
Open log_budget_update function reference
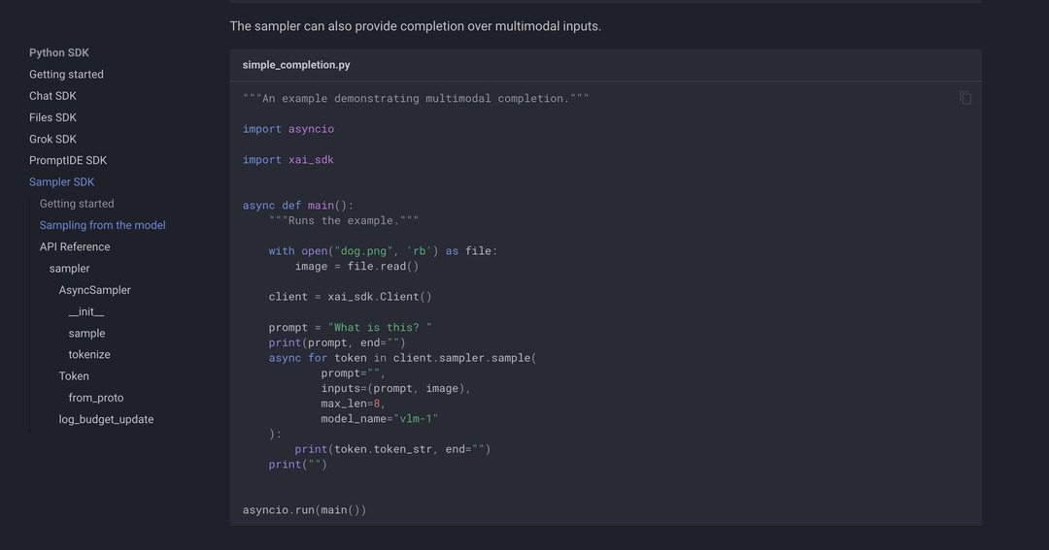pos(106,420)
